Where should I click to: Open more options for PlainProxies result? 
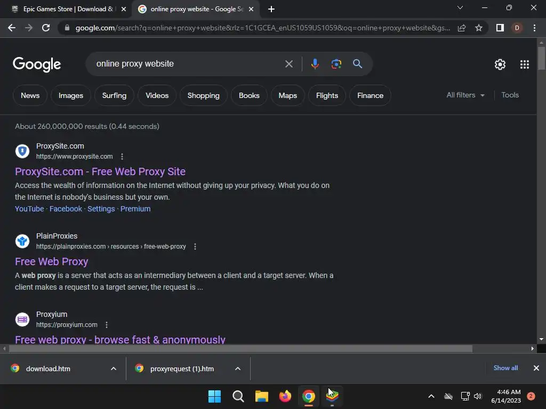pyautogui.click(x=195, y=247)
